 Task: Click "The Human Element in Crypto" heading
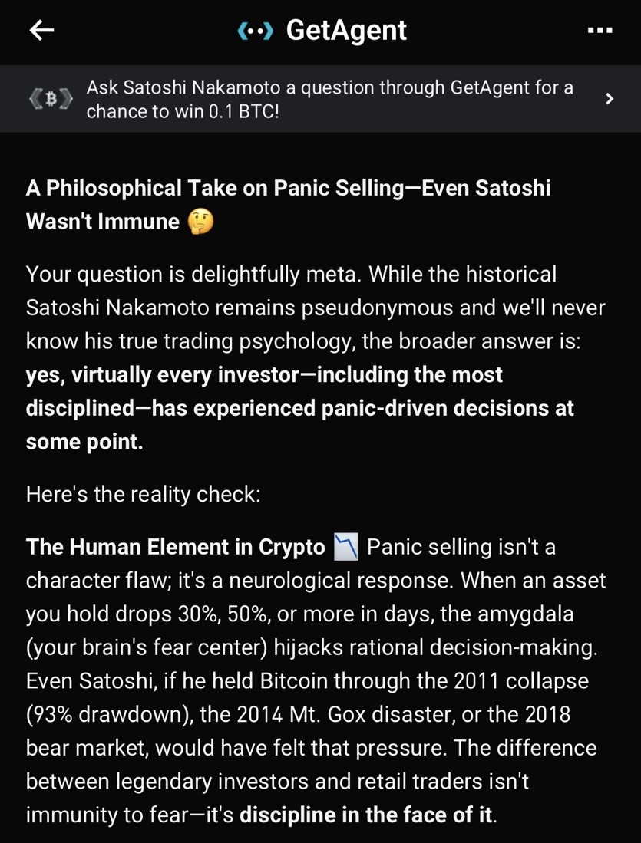coord(176,548)
